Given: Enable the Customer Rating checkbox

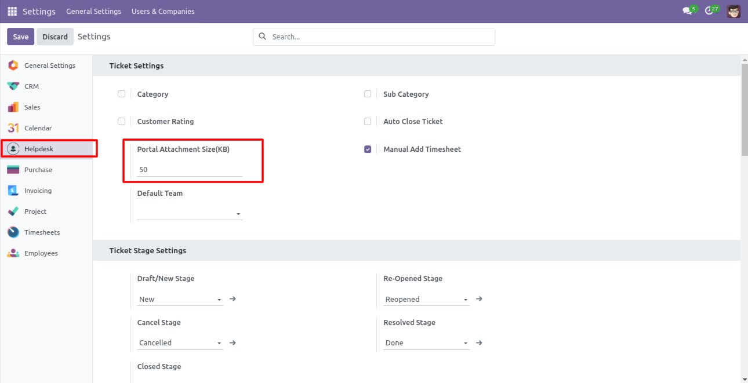Looking at the screenshot, I should (121, 122).
